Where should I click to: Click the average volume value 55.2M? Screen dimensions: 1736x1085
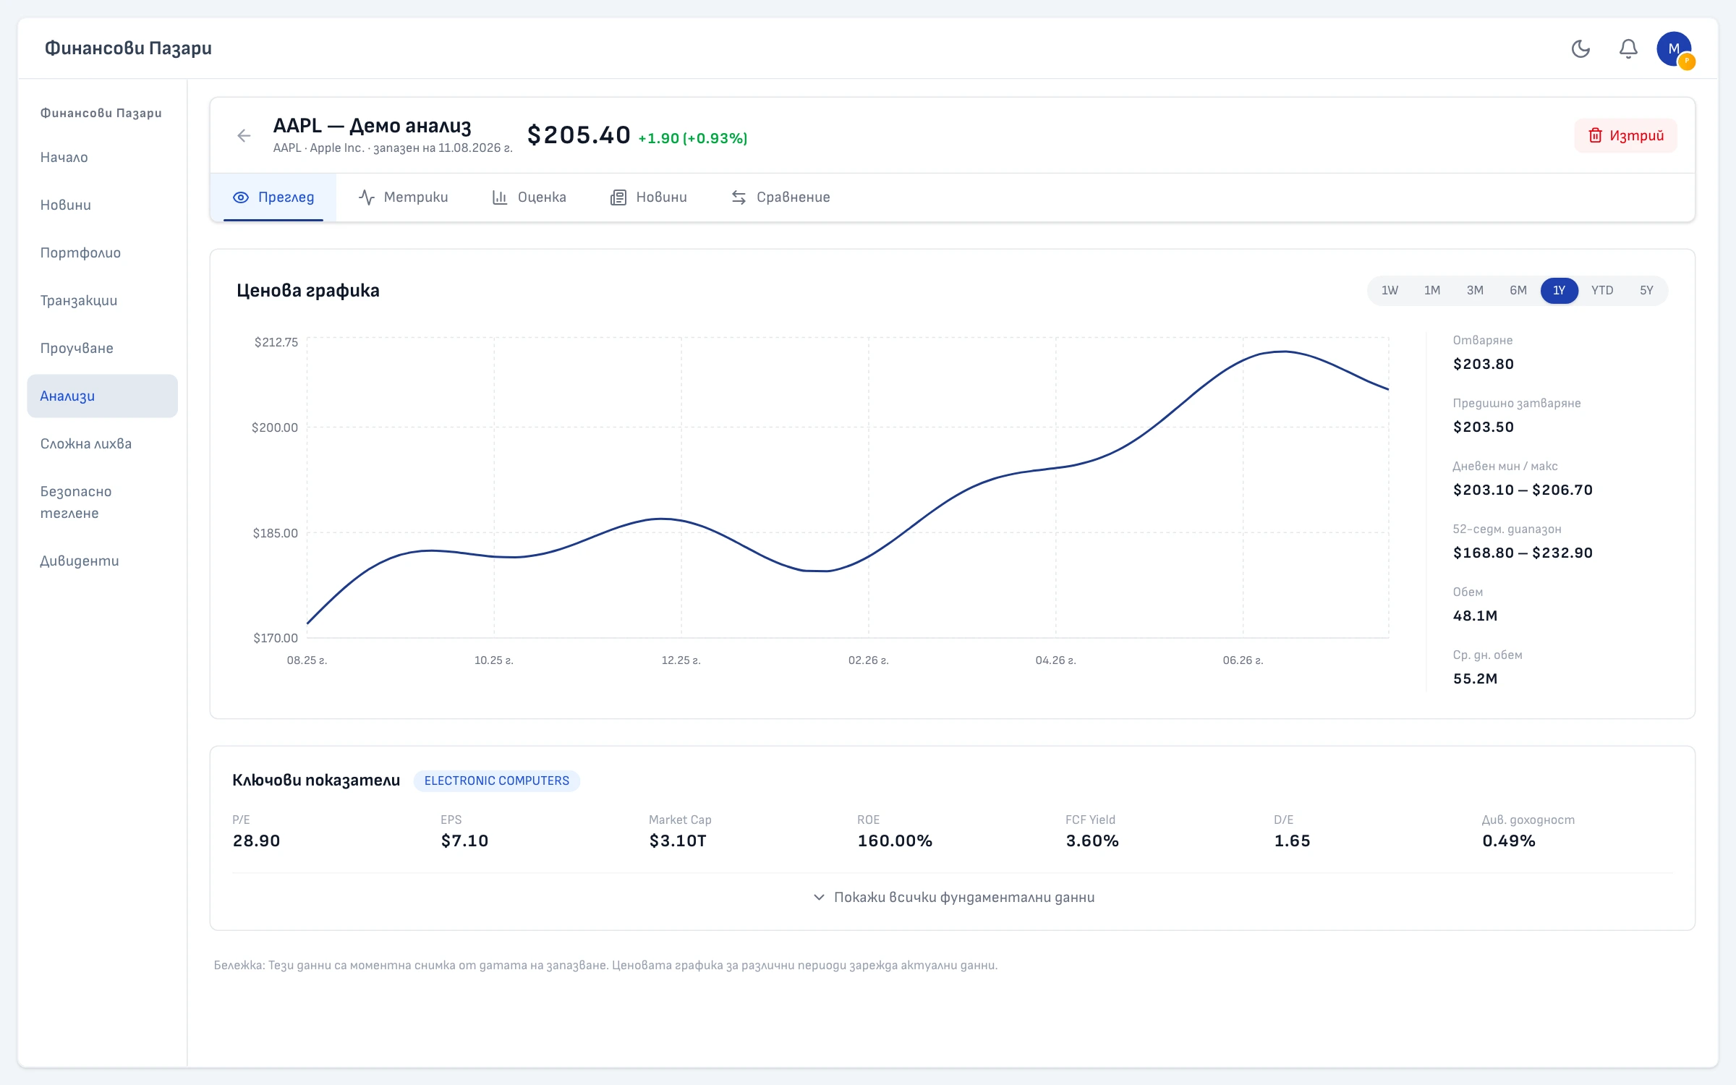pyautogui.click(x=1475, y=678)
